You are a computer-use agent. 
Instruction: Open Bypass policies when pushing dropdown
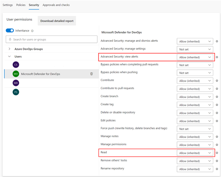(195, 73)
